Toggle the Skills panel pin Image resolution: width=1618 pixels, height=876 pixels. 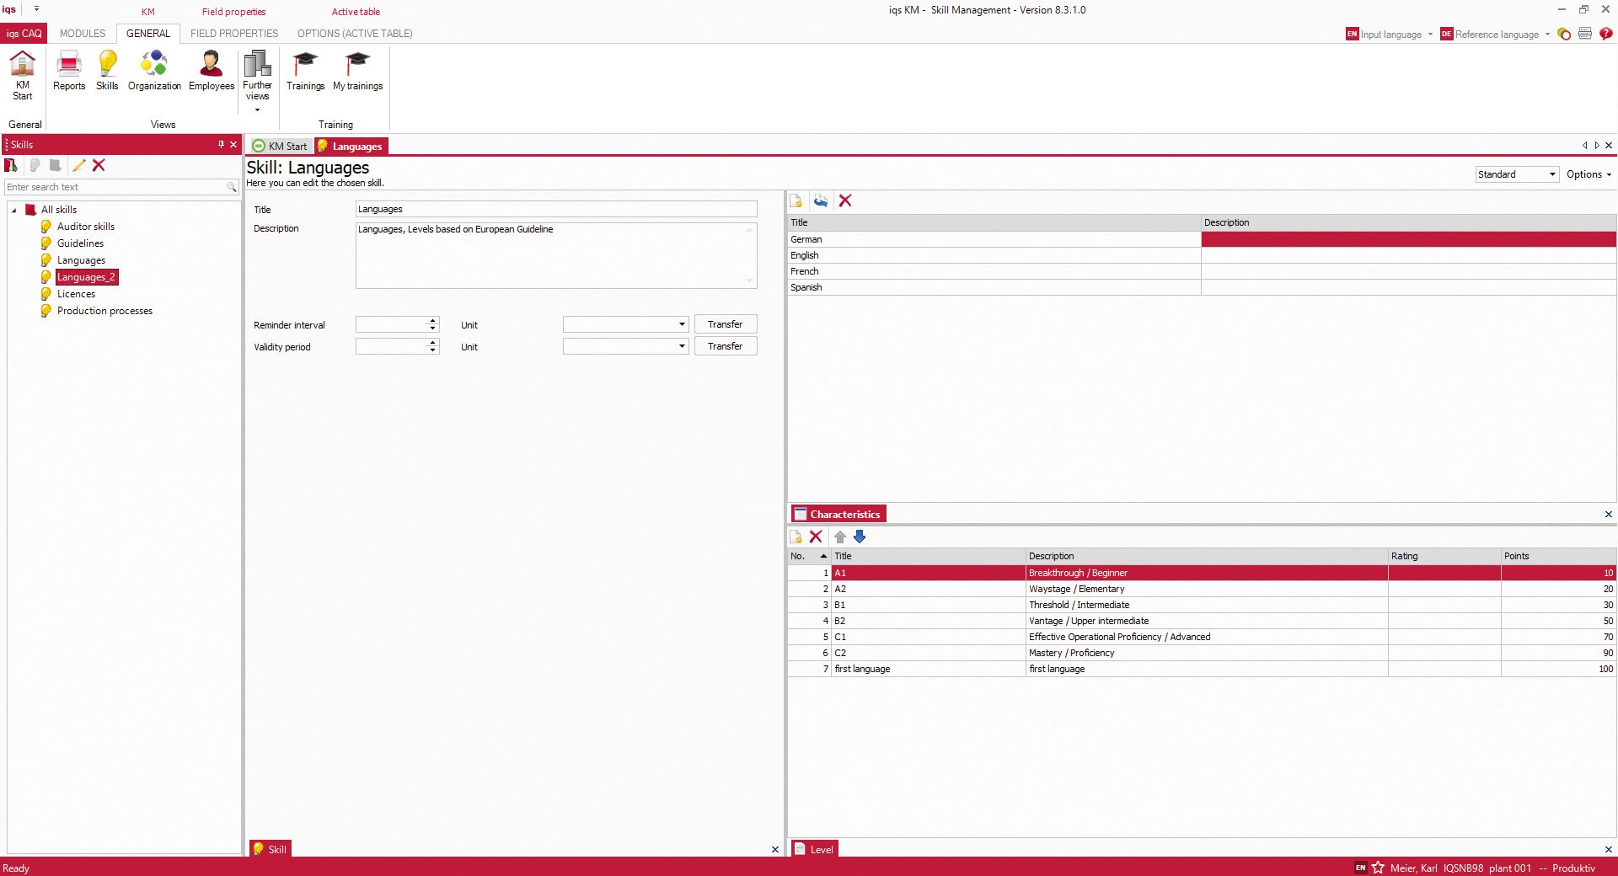tap(221, 144)
